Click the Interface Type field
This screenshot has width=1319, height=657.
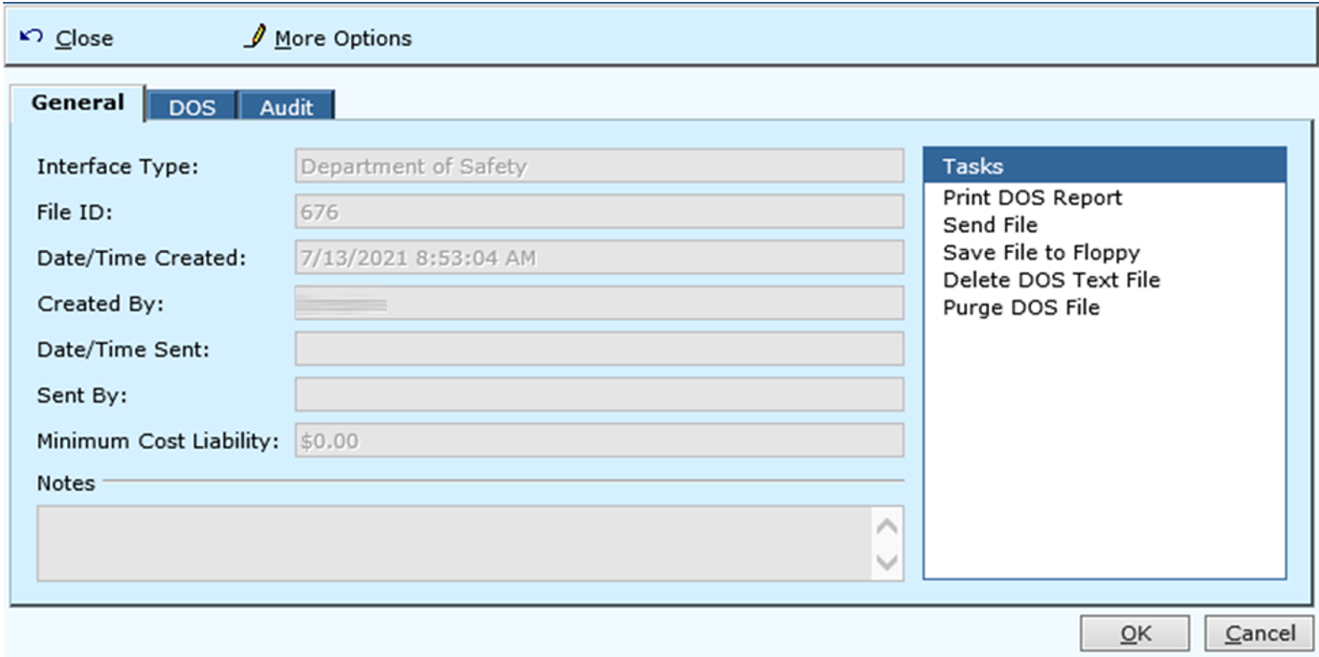[x=599, y=166]
